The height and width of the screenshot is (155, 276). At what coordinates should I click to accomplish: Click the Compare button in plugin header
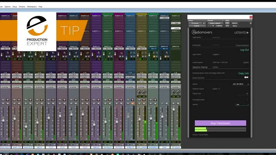[x=219, y=26]
